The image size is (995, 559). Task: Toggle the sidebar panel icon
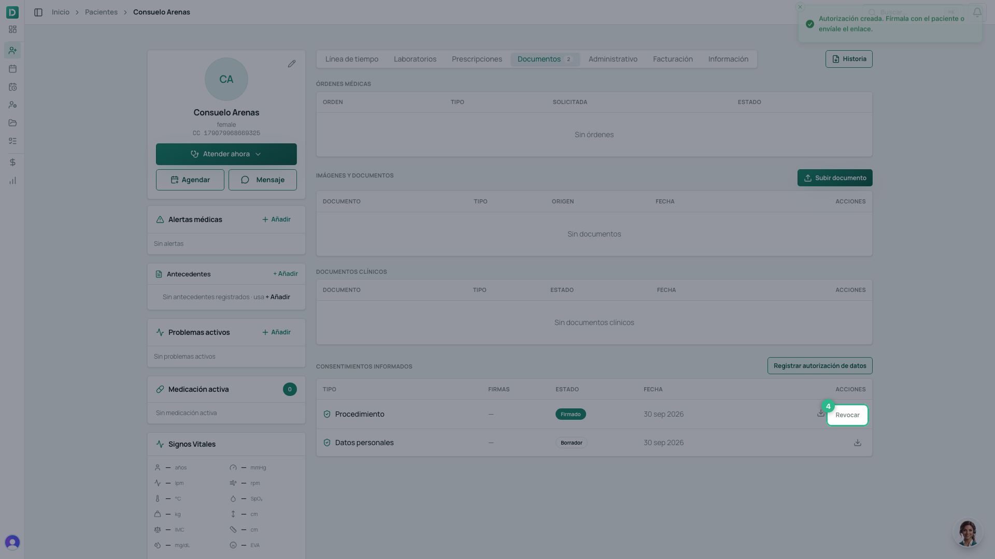(38, 12)
